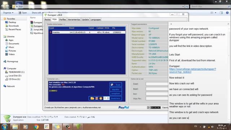This screenshot has width=231, height=130.
Task: Open Pictures library in Explorer
Action: [12, 51]
